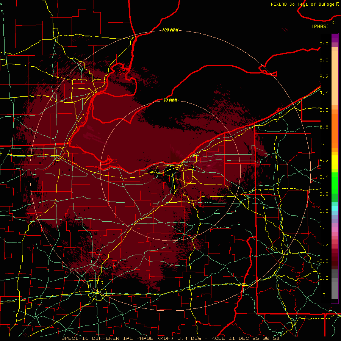This screenshot has width=341, height=341.
Task: Click the '31 DEC 25 00:58' timestamp
Action: coord(254,338)
